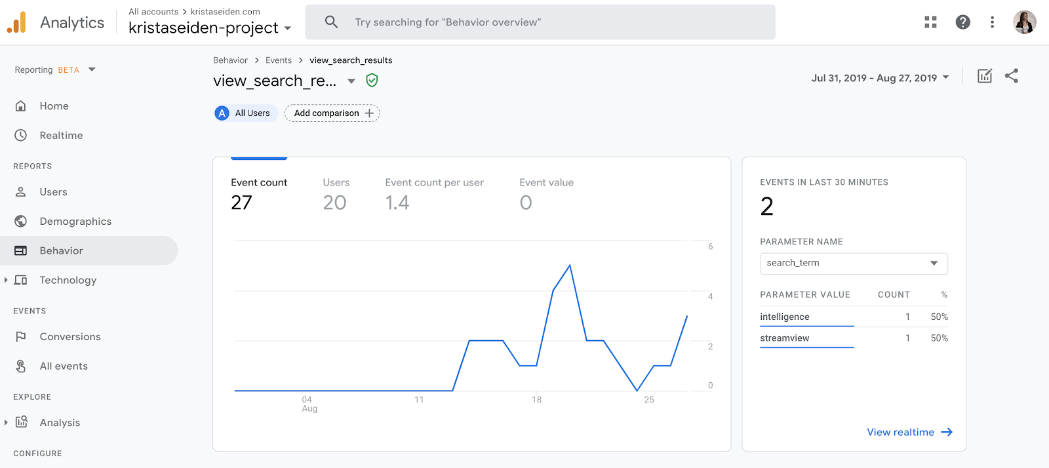Switch to the Users metric tab

(x=336, y=193)
